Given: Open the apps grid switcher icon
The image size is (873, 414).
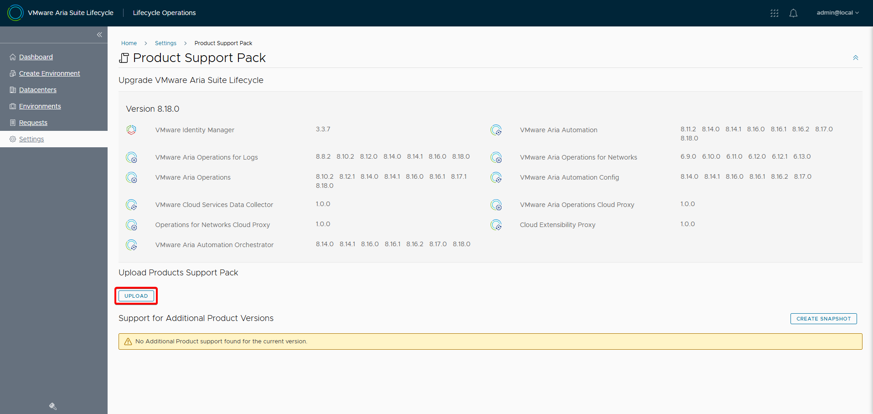Looking at the screenshot, I should 774,13.
